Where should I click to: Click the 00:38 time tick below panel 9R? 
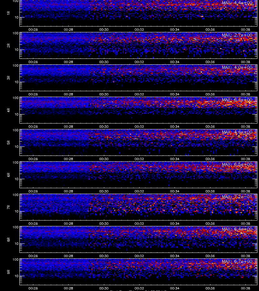pyautogui.click(x=245, y=288)
